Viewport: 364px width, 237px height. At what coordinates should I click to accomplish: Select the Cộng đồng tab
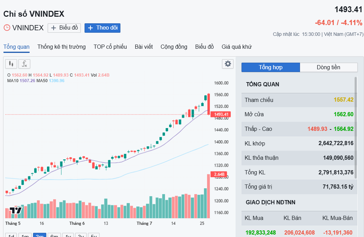tap(174, 47)
